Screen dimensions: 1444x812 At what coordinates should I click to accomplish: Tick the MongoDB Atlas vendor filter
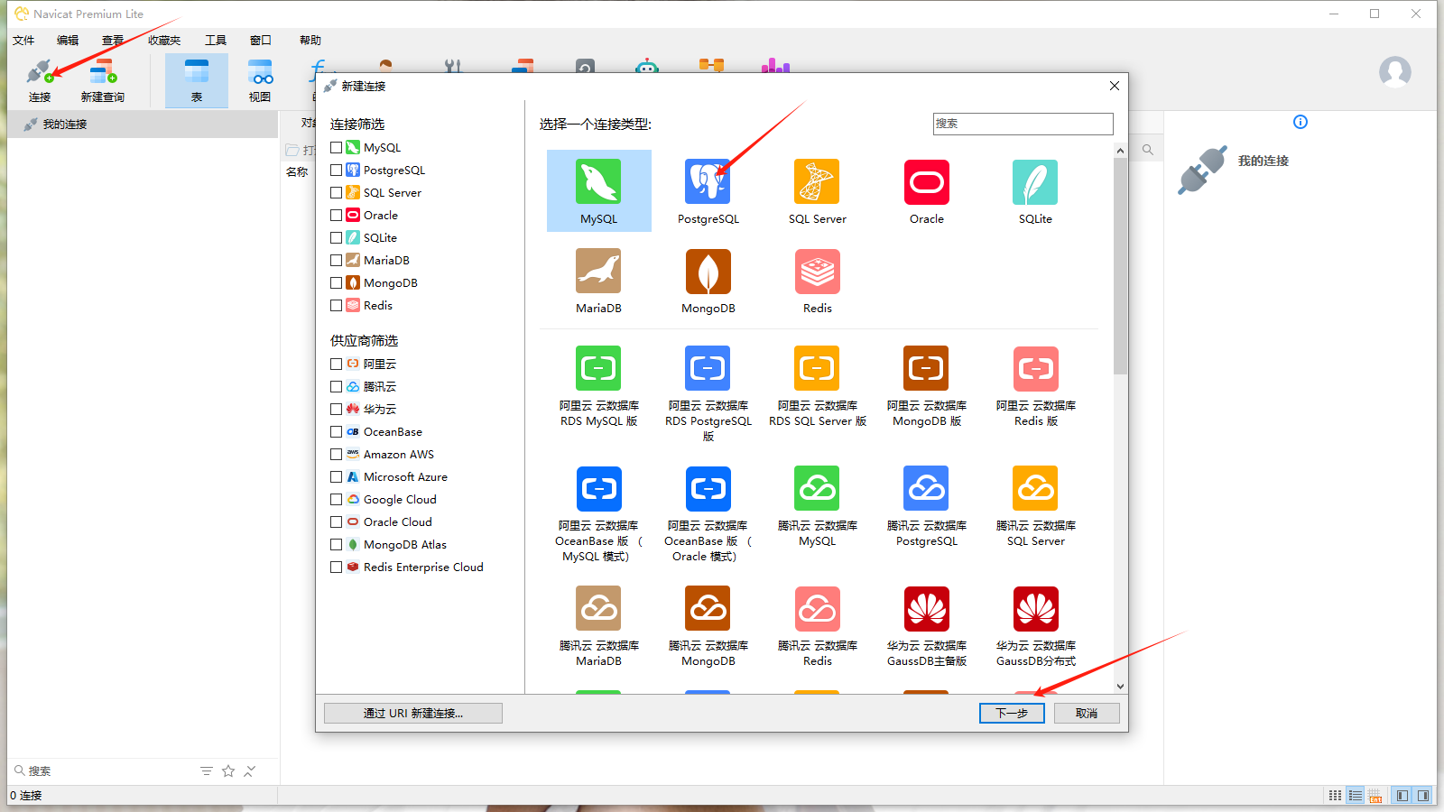coord(336,544)
